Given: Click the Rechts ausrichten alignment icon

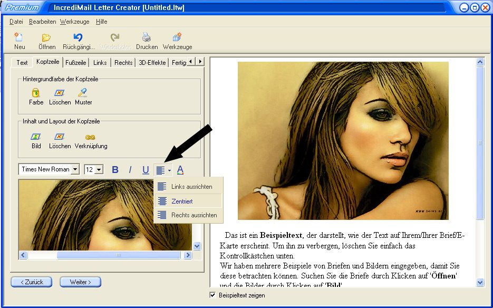Looking at the screenshot, I should click(162, 215).
